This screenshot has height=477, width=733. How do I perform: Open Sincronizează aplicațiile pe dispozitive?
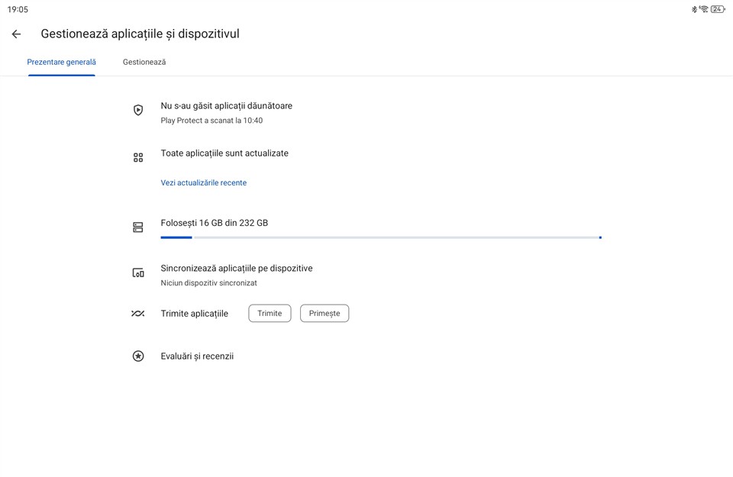(x=236, y=269)
